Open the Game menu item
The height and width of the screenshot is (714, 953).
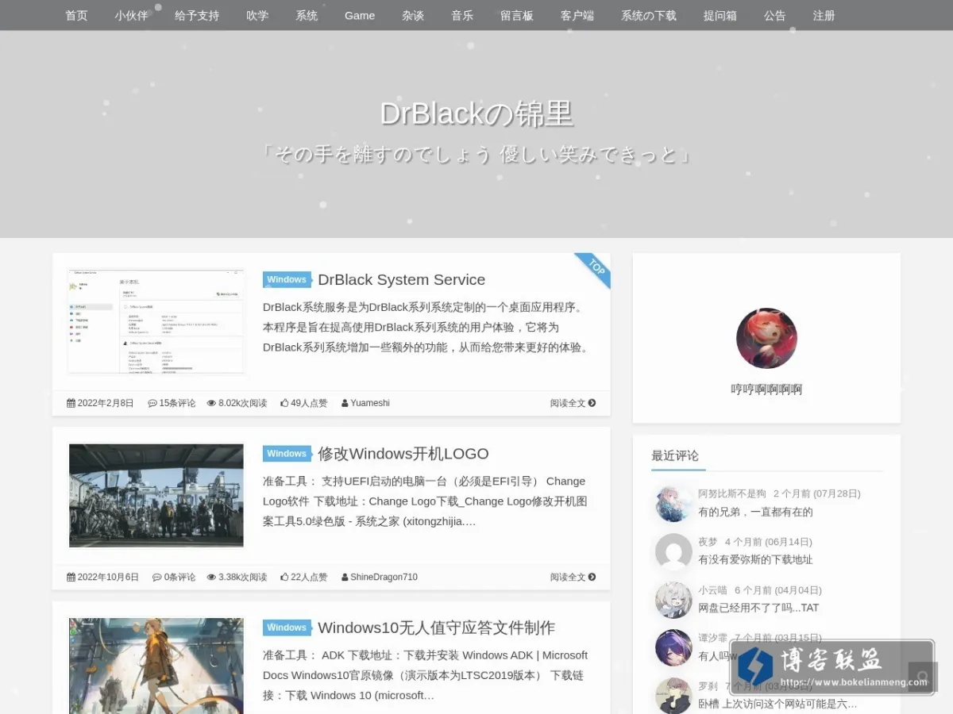(360, 15)
